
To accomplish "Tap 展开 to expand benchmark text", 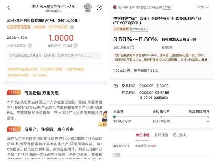I will [x=204, y=60].
